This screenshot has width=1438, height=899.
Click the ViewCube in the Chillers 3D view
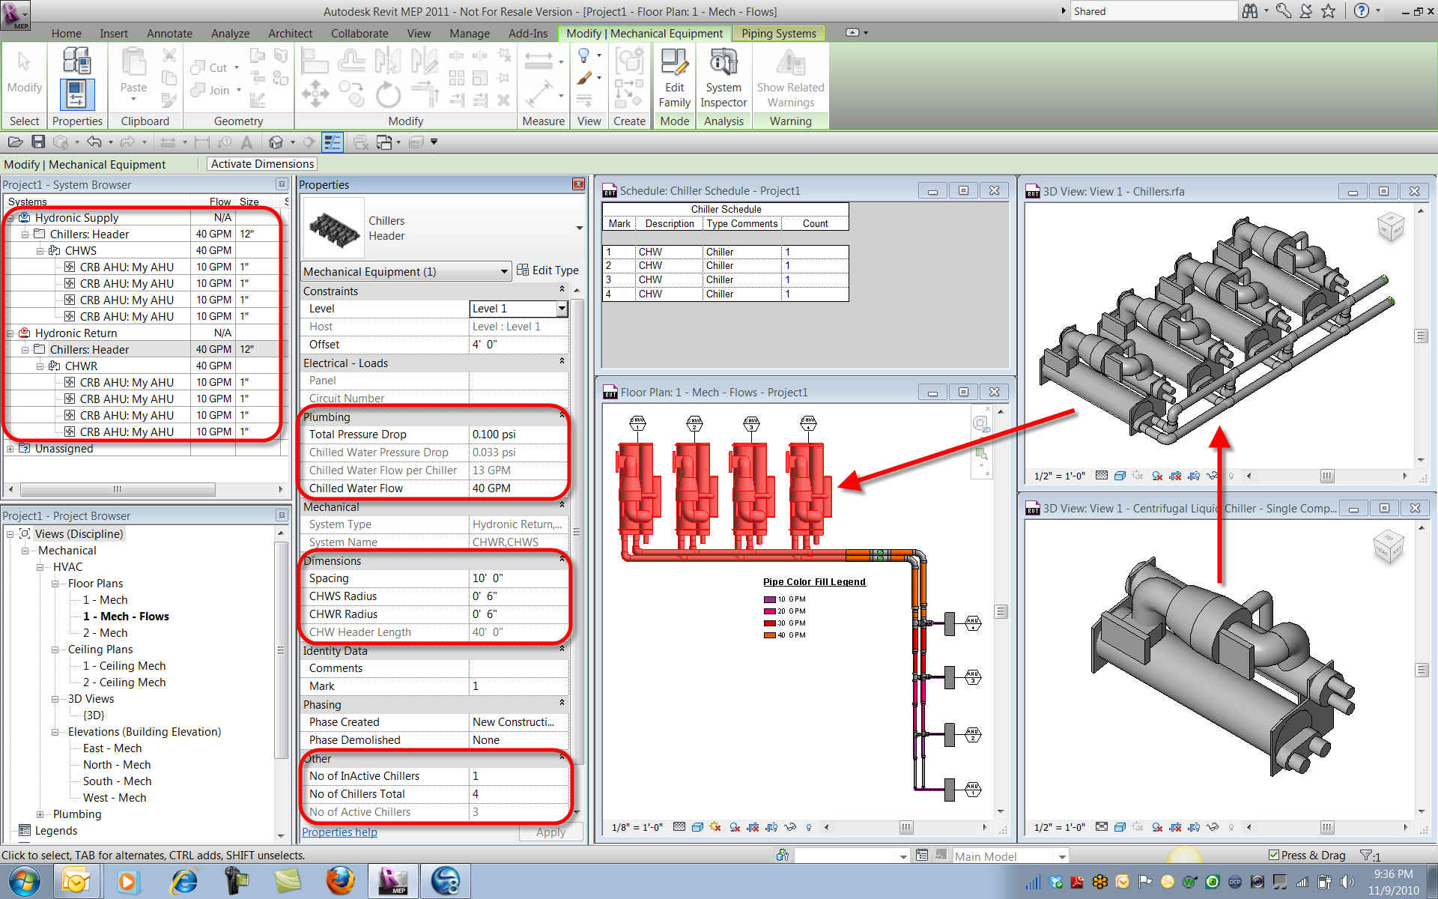(x=1391, y=226)
